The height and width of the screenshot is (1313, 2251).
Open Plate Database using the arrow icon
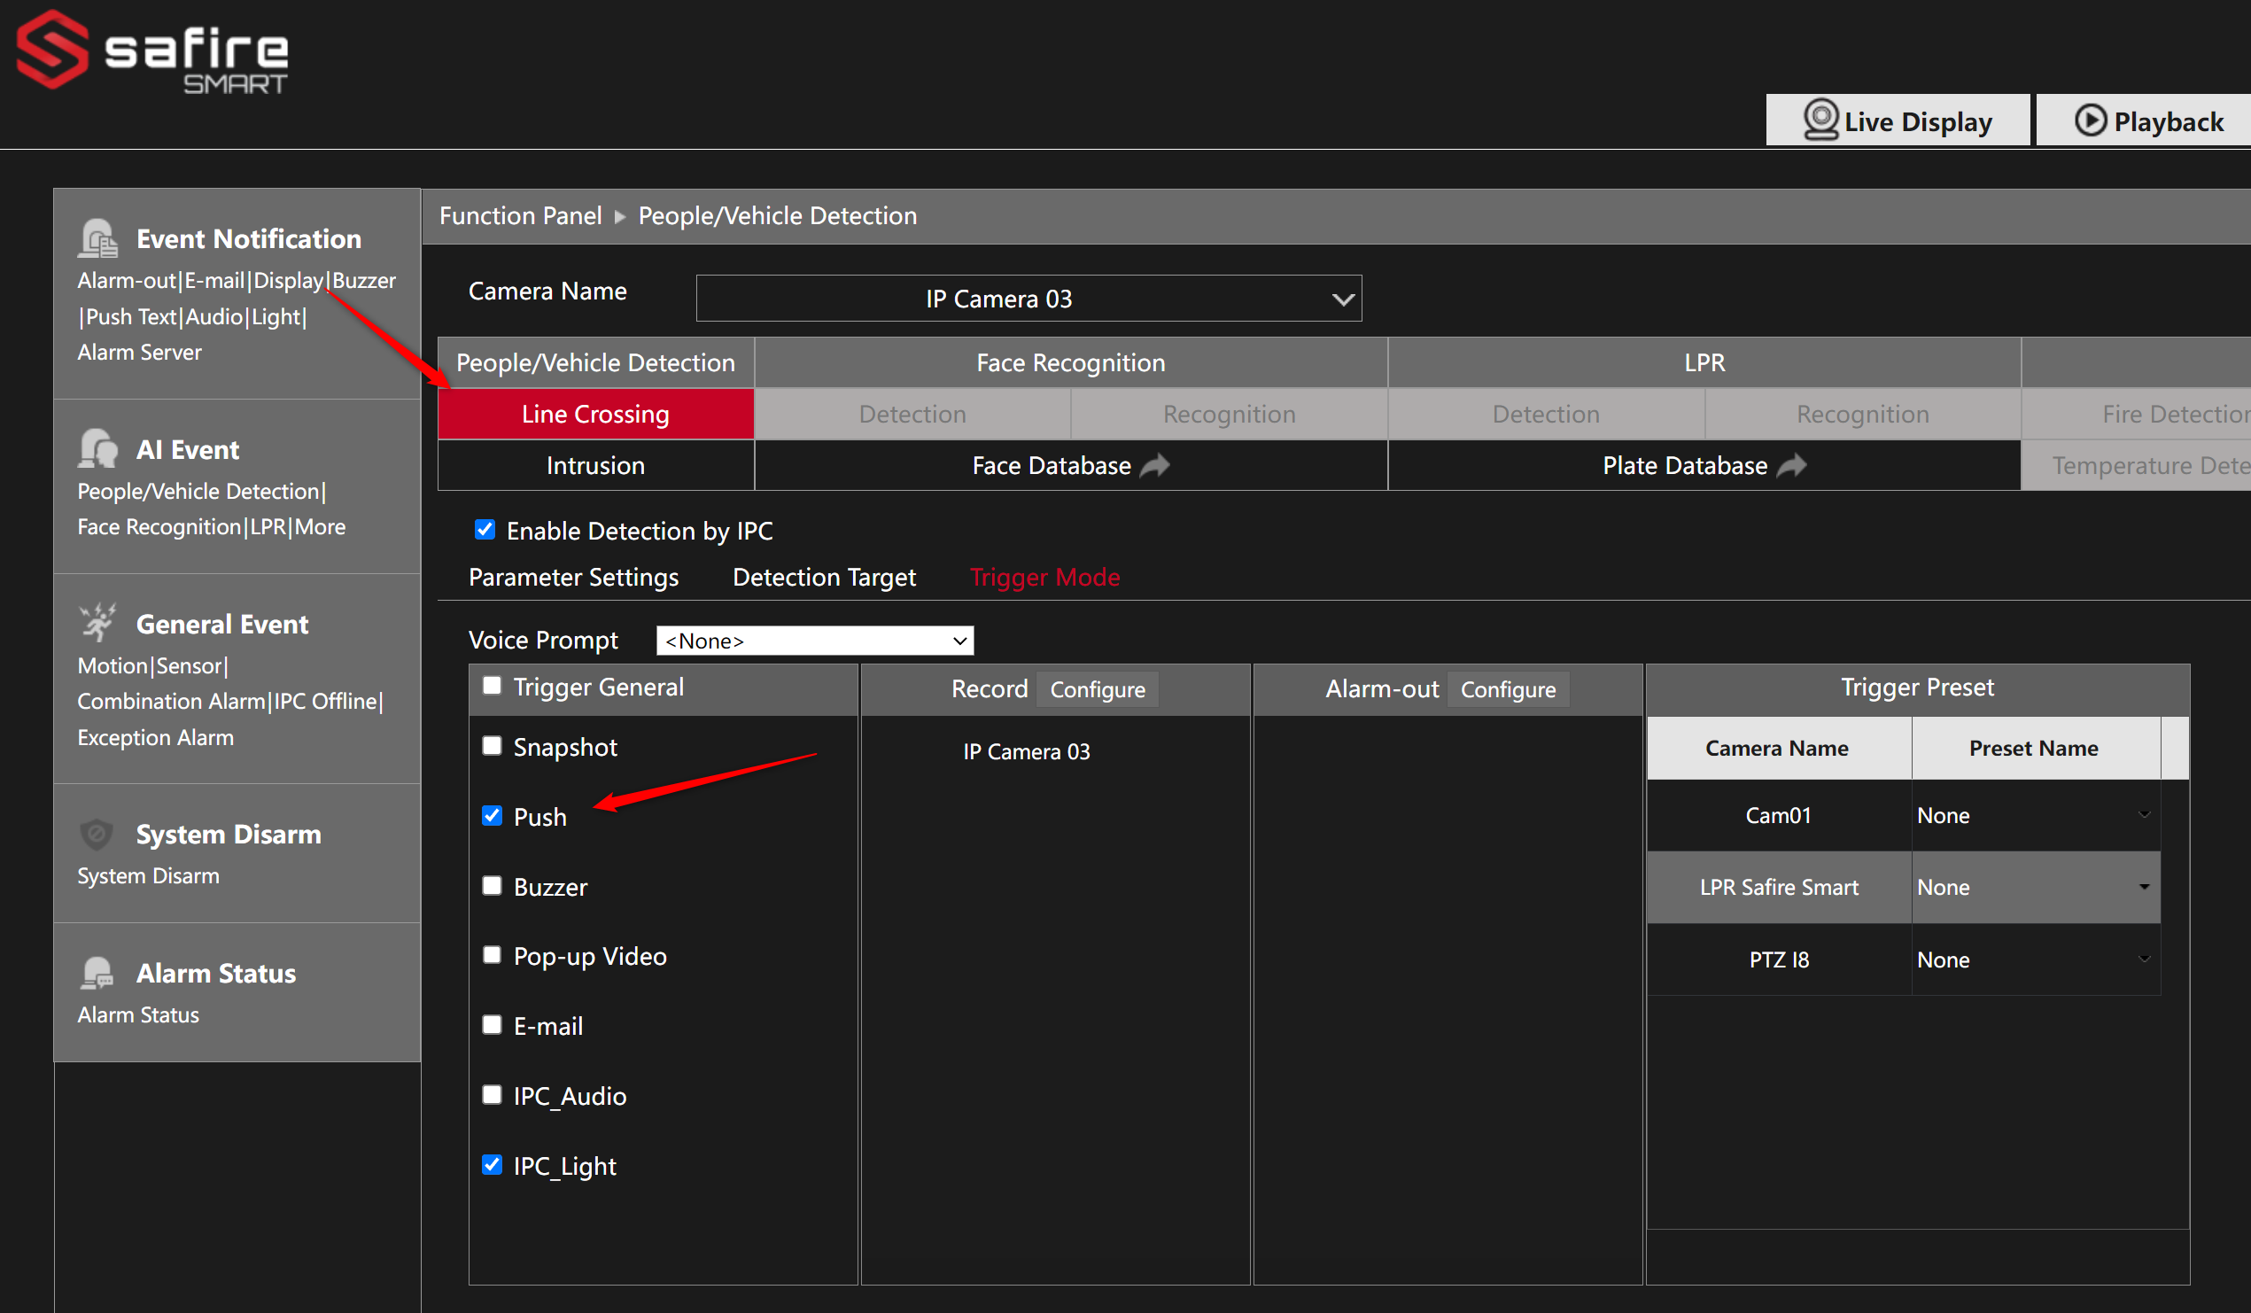coord(1794,465)
